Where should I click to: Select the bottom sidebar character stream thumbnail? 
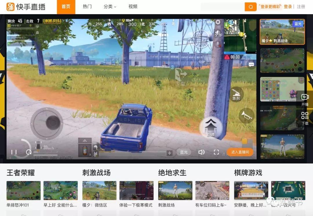pyautogui.click(x=282, y=147)
